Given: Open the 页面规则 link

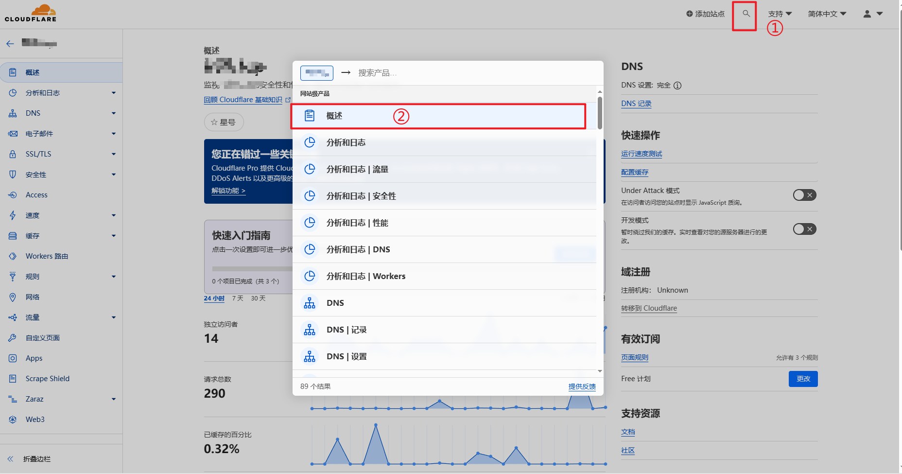Looking at the screenshot, I should [x=635, y=357].
